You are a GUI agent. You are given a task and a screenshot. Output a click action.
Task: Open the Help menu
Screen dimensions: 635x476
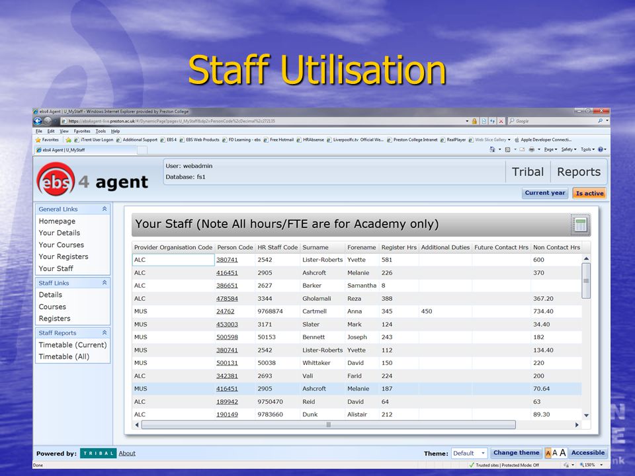pos(115,131)
